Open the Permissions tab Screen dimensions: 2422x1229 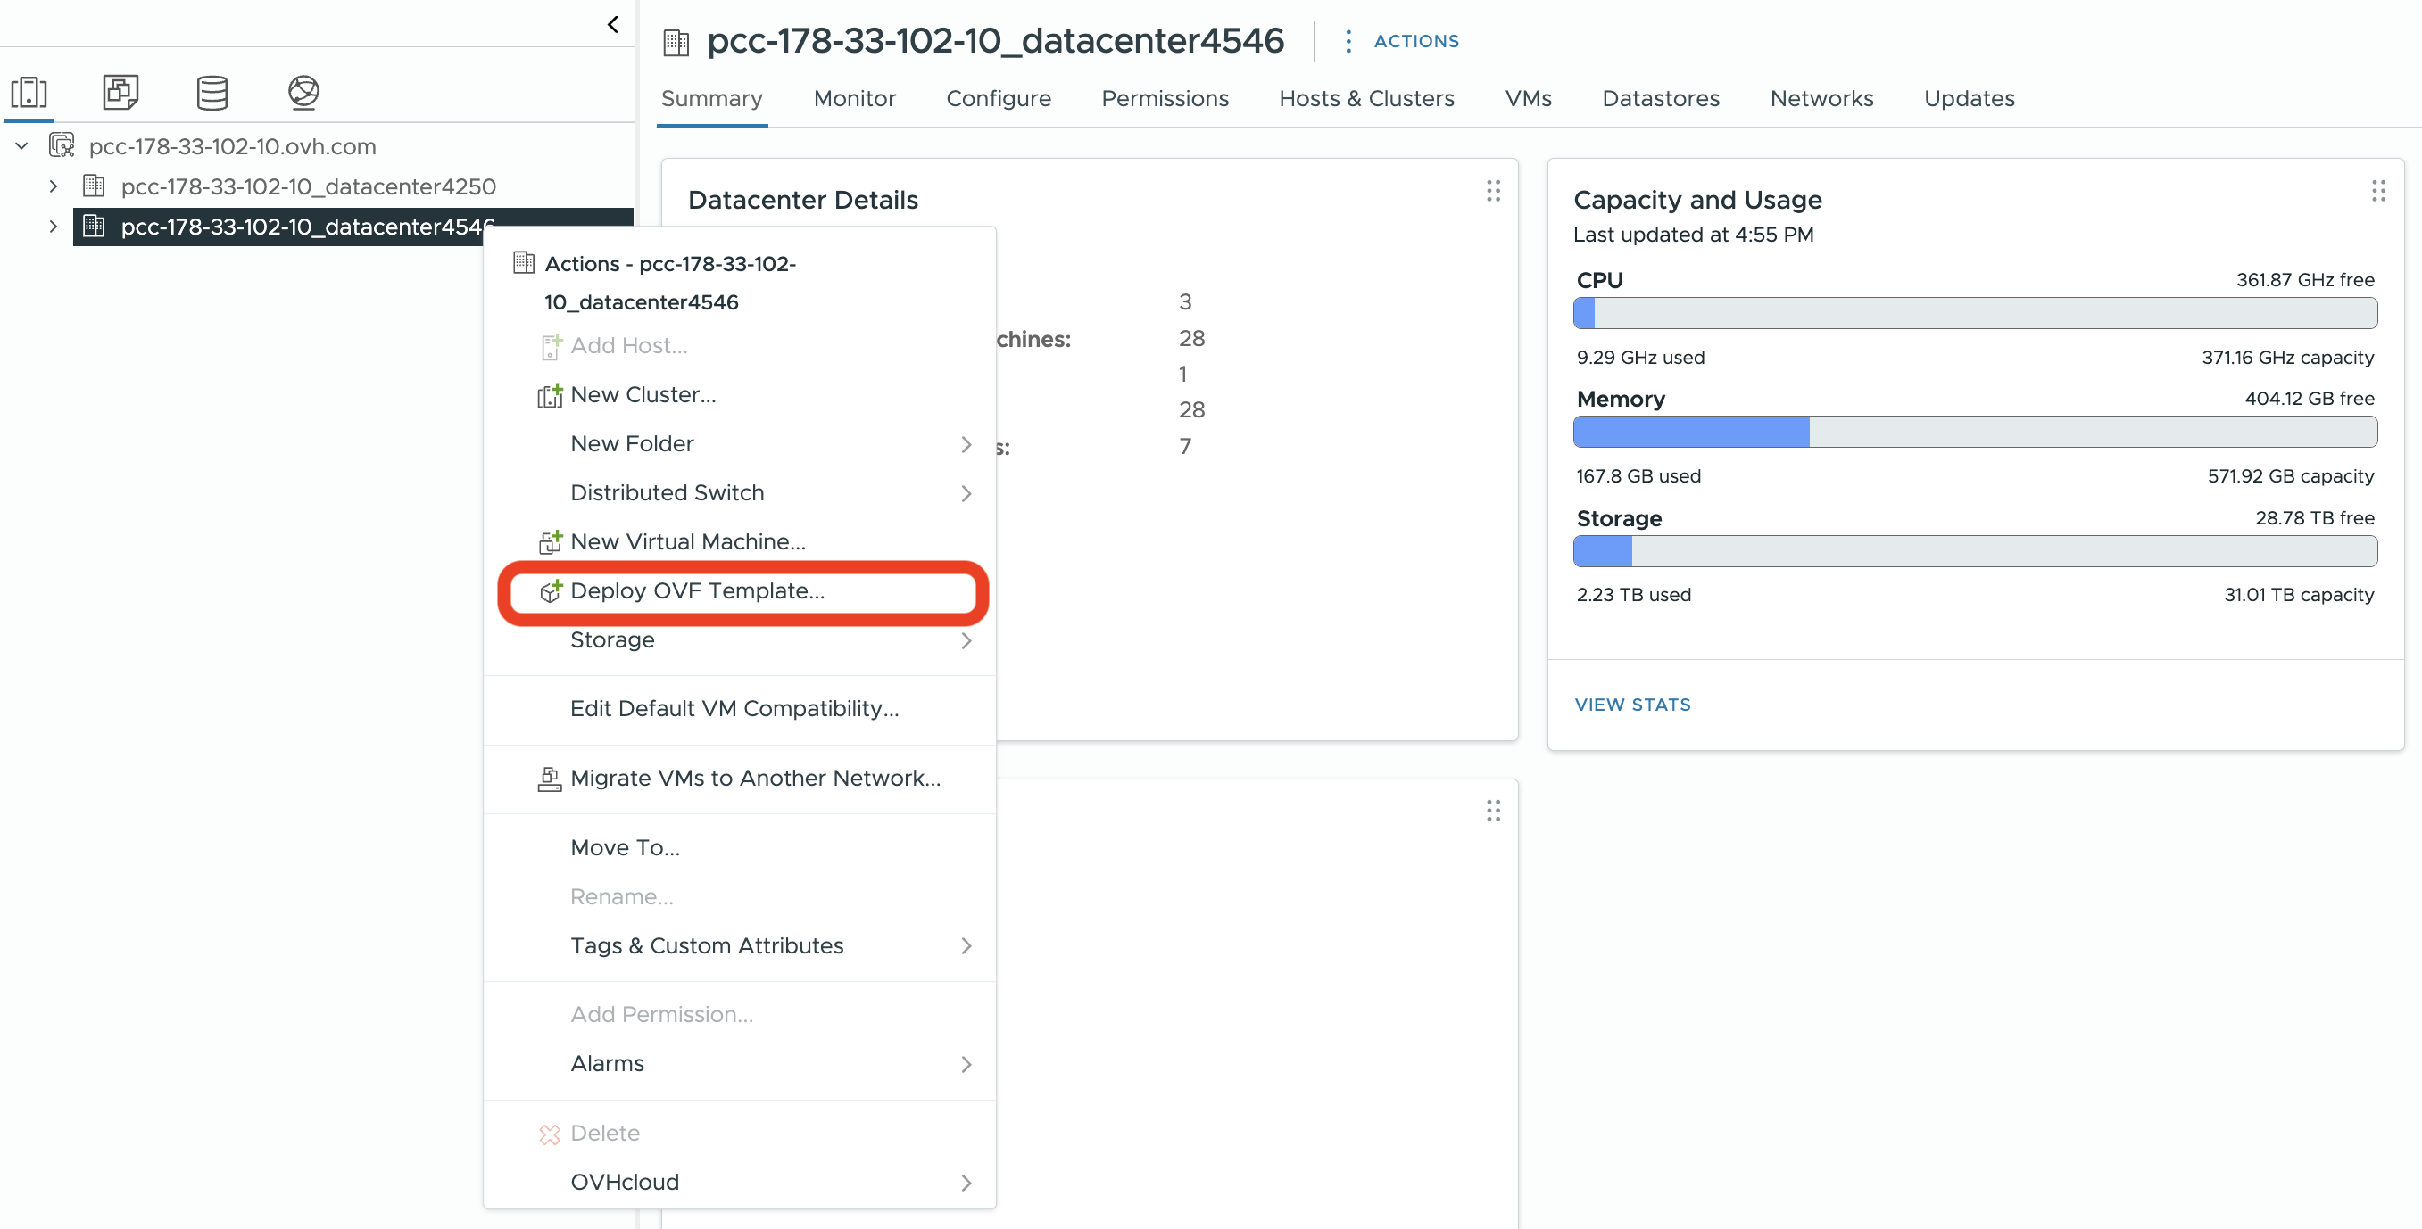click(1165, 99)
